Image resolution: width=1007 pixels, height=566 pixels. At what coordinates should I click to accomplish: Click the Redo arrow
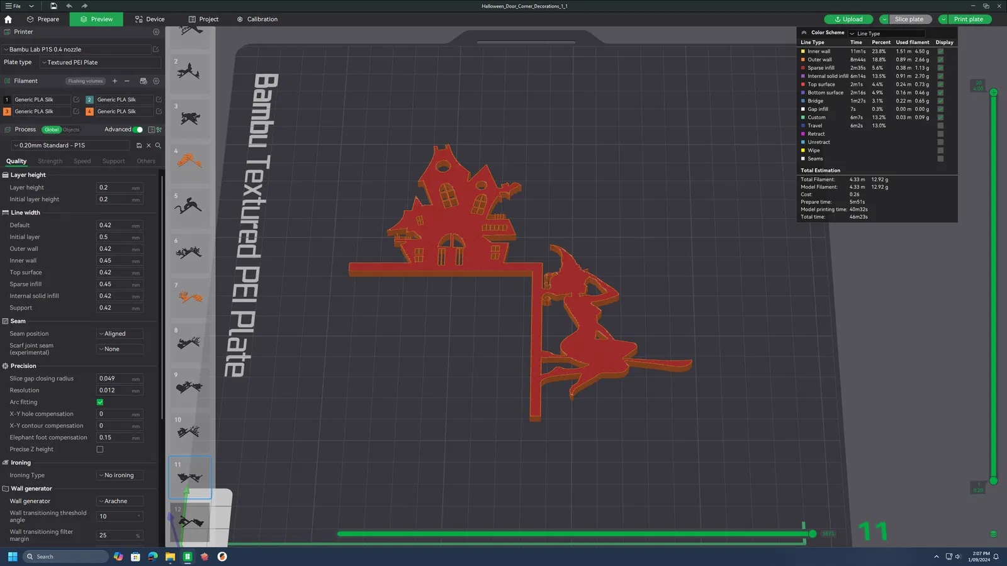point(84,6)
